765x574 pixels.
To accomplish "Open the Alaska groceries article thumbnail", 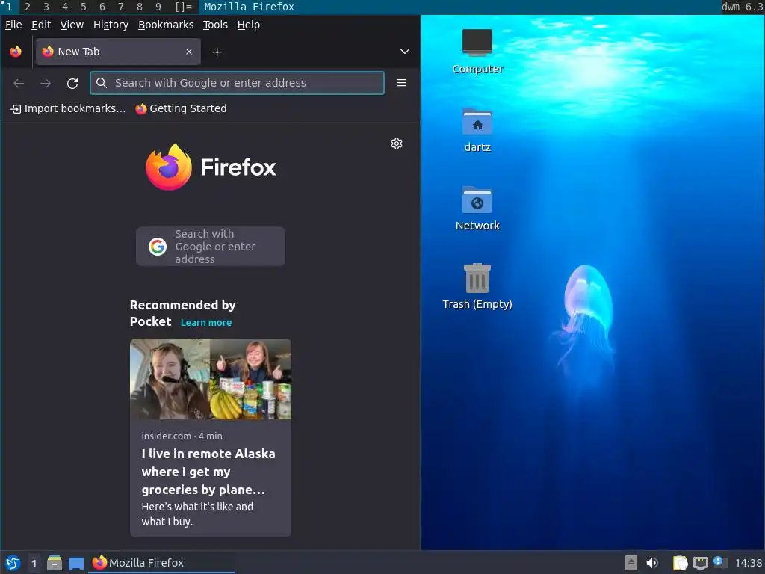I will [210, 379].
